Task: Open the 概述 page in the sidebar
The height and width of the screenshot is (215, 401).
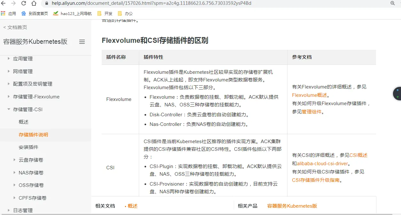Action: (24, 122)
